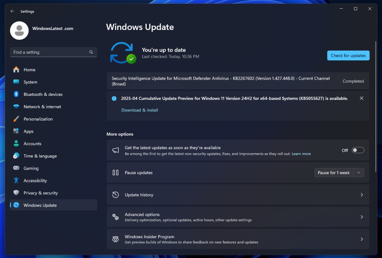This screenshot has height=258, width=382.
Task: Open Privacy & security settings
Action: tap(40, 193)
